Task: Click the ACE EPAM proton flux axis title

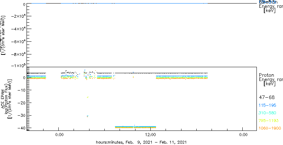Action: [6, 99]
